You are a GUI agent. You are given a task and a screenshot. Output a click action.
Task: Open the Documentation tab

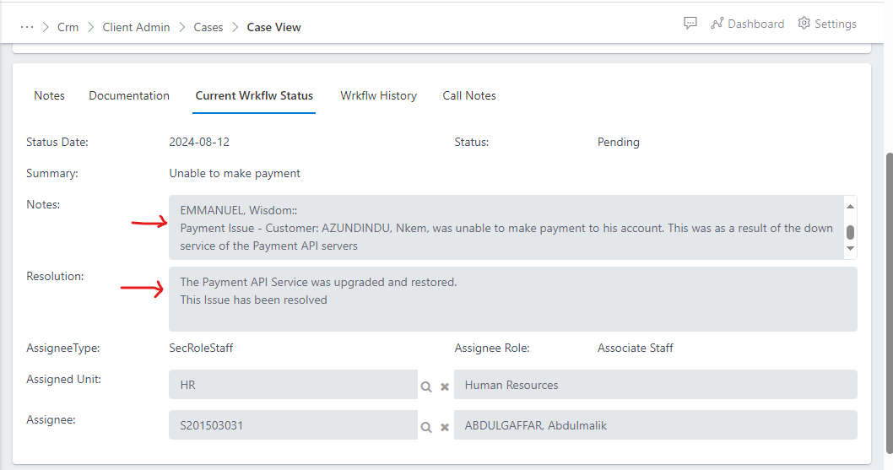(129, 95)
